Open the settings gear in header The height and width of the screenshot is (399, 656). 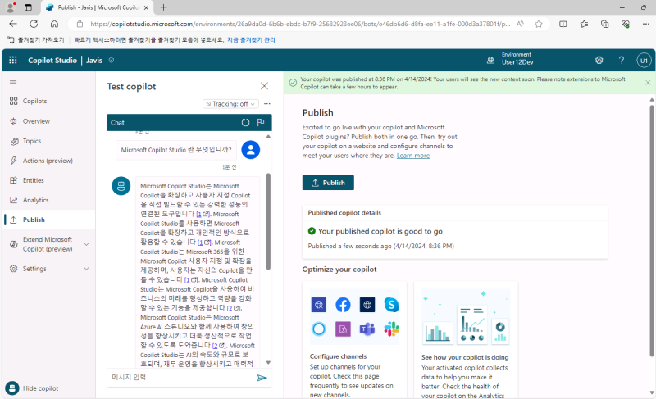click(x=599, y=60)
